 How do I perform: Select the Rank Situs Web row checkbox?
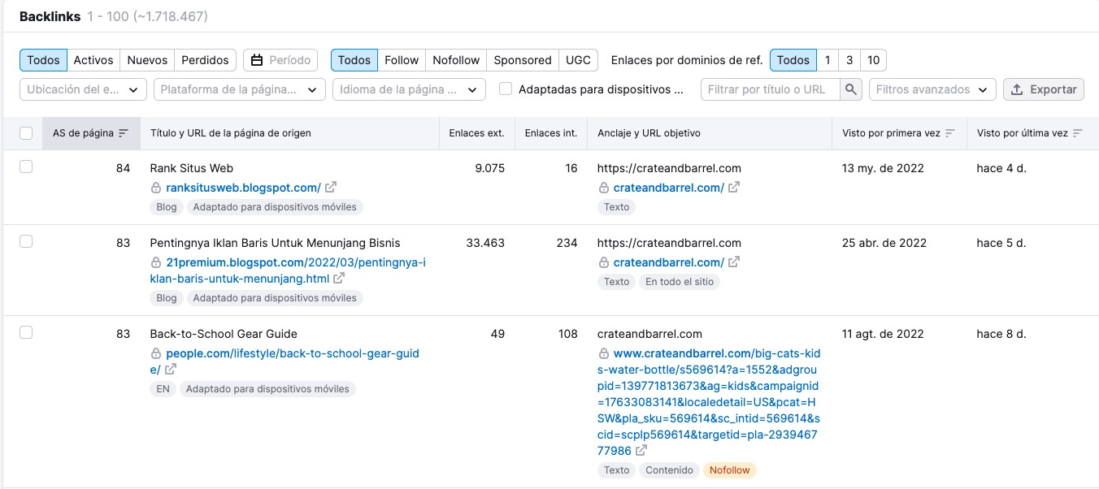[26, 167]
